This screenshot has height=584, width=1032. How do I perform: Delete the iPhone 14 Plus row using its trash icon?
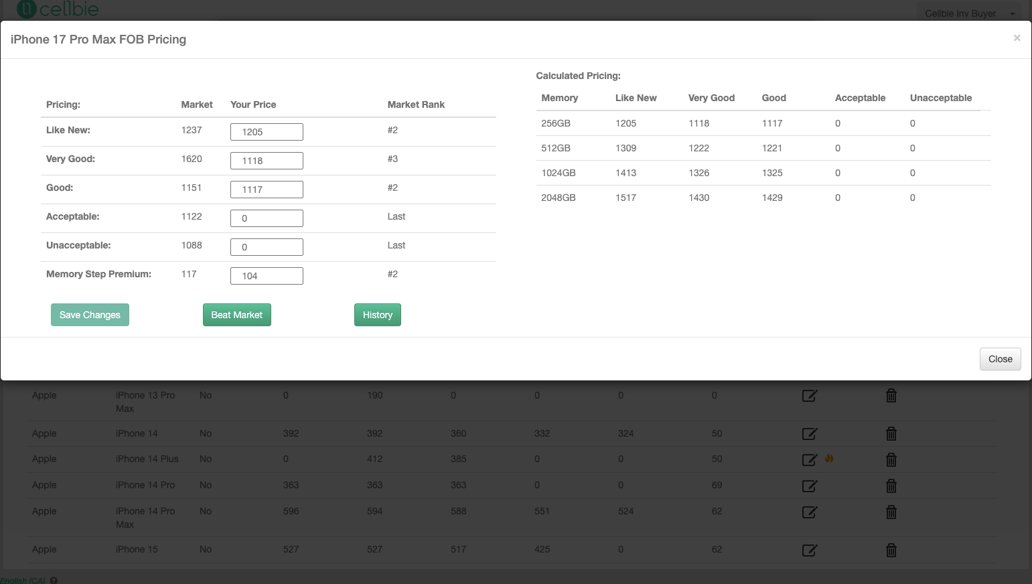(x=891, y=459)
